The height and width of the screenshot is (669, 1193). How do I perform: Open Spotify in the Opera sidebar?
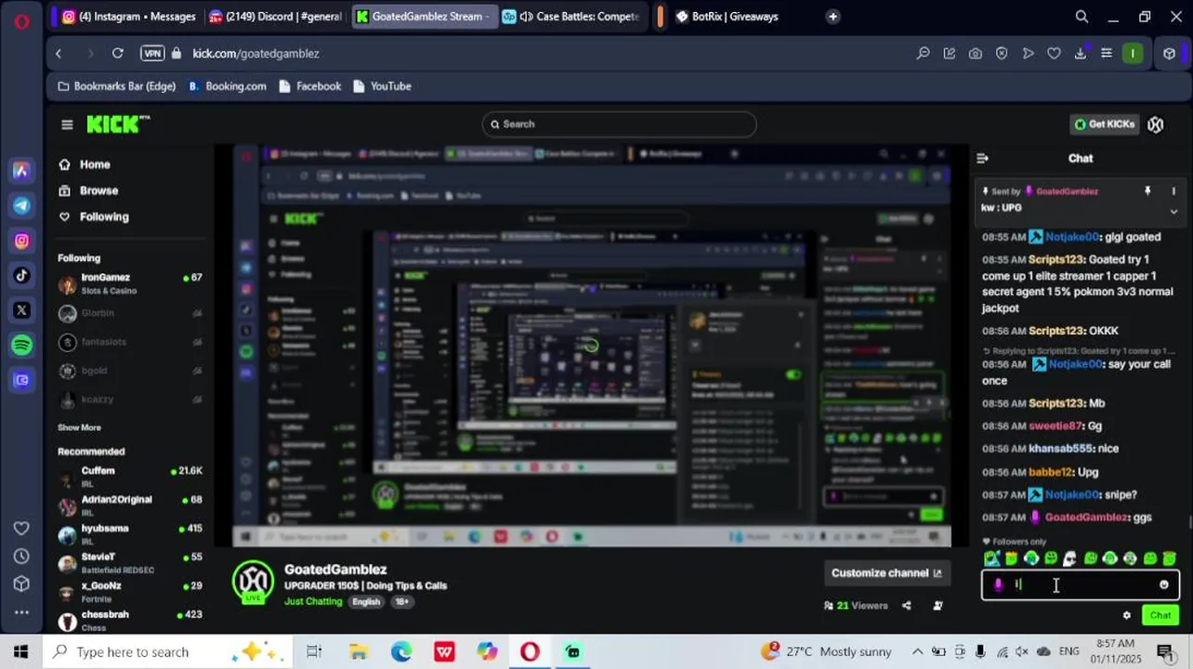point(21,345)
